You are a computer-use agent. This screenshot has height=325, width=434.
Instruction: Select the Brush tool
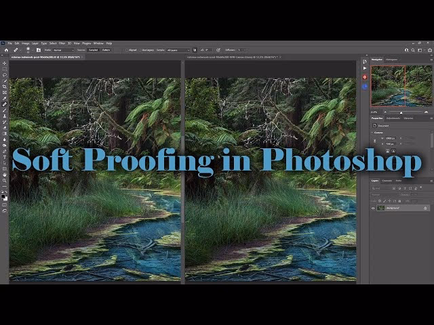(5, 110)
